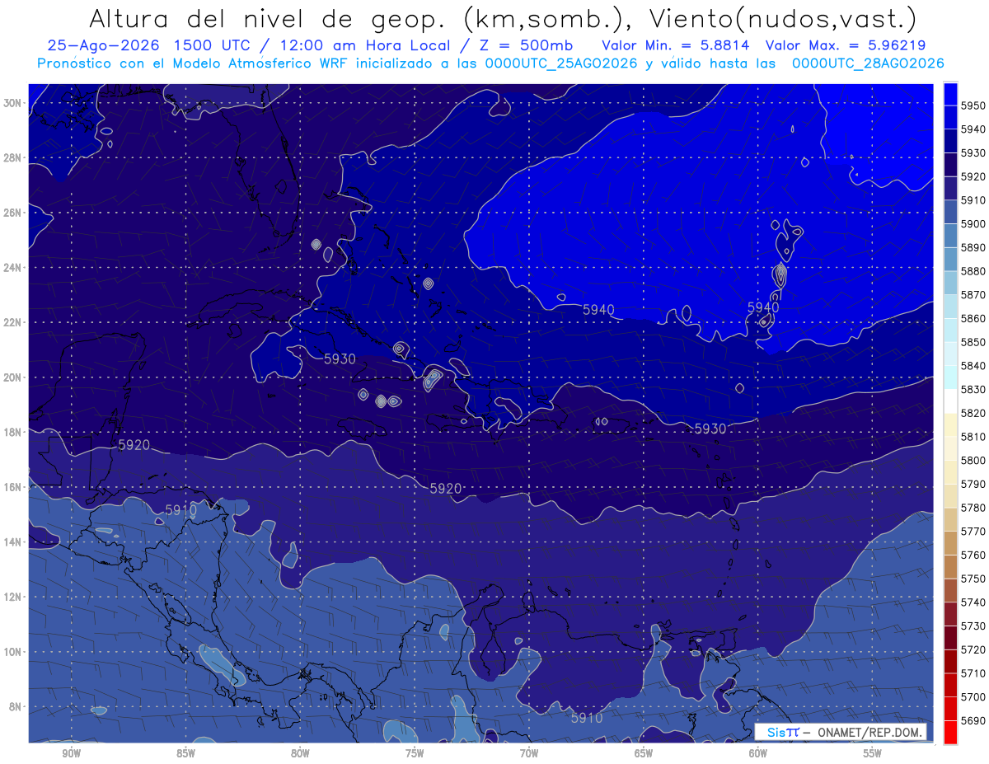Click the 8N latitude axis label
Viewport: 989px width, 764px height.
pos(15,707)
